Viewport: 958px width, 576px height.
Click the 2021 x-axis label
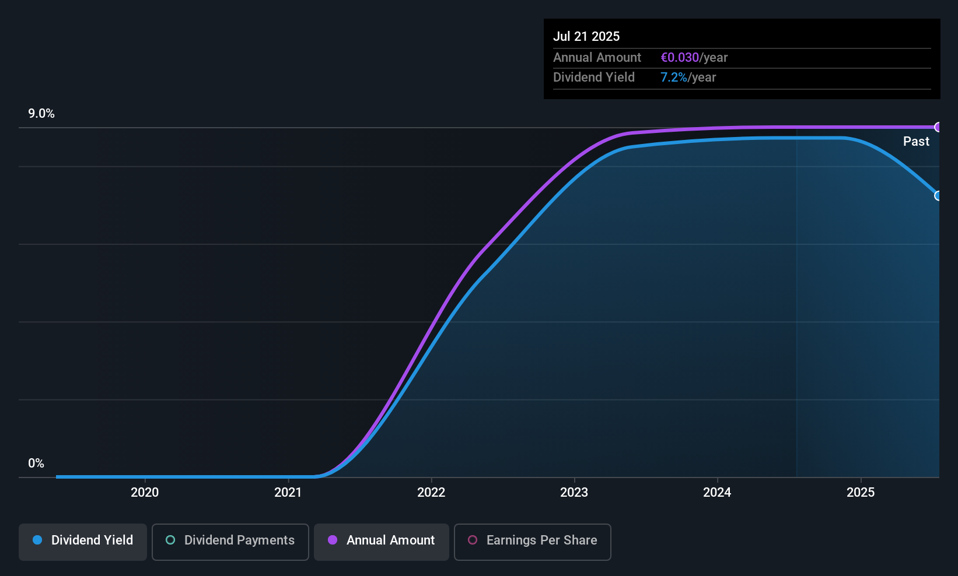coord(288,493)
